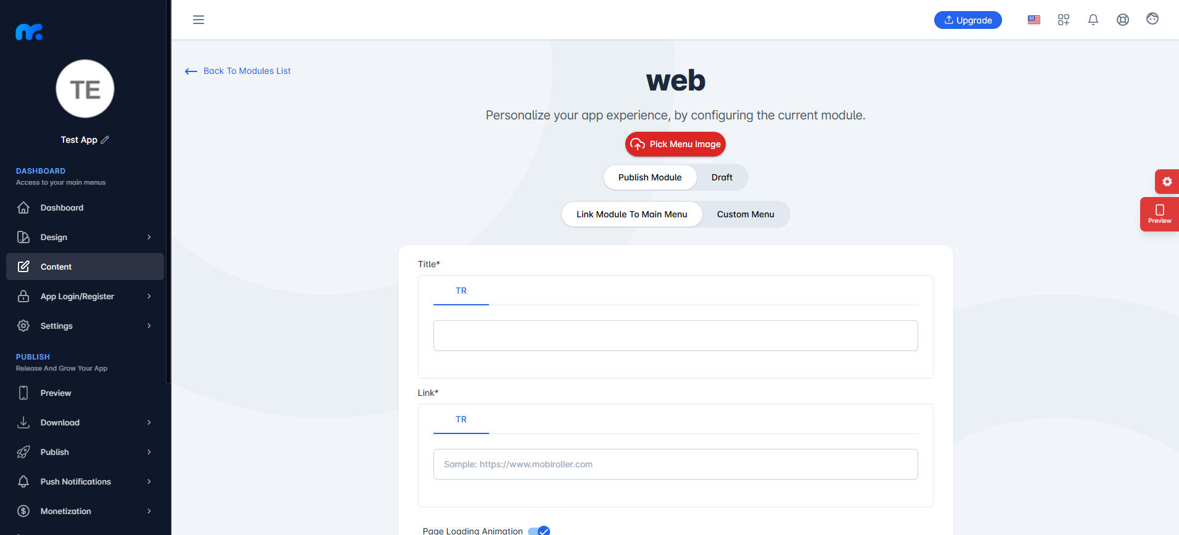
Task: Open the apps grid icon
Action: click(x=1064, y=20)
